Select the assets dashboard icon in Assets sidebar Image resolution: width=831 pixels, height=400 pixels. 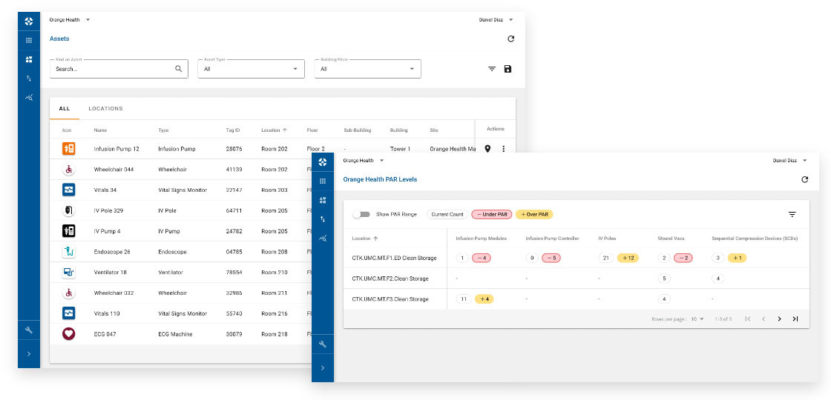tap(29, 59)
